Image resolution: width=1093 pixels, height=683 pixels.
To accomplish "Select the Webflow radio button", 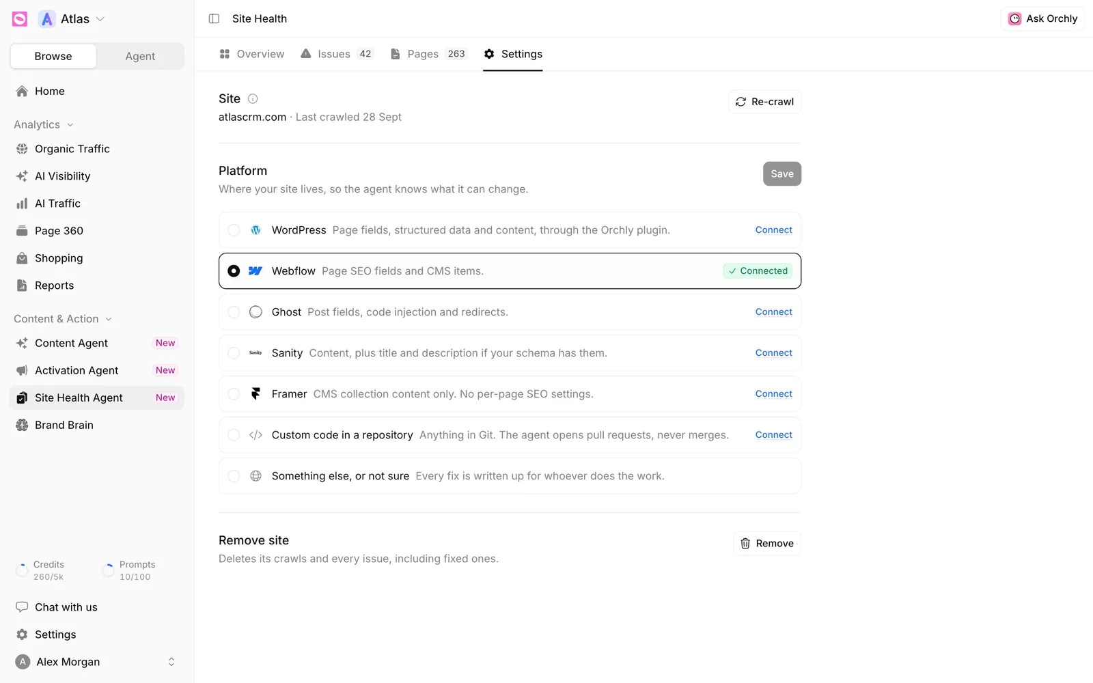I will (234, 271).
